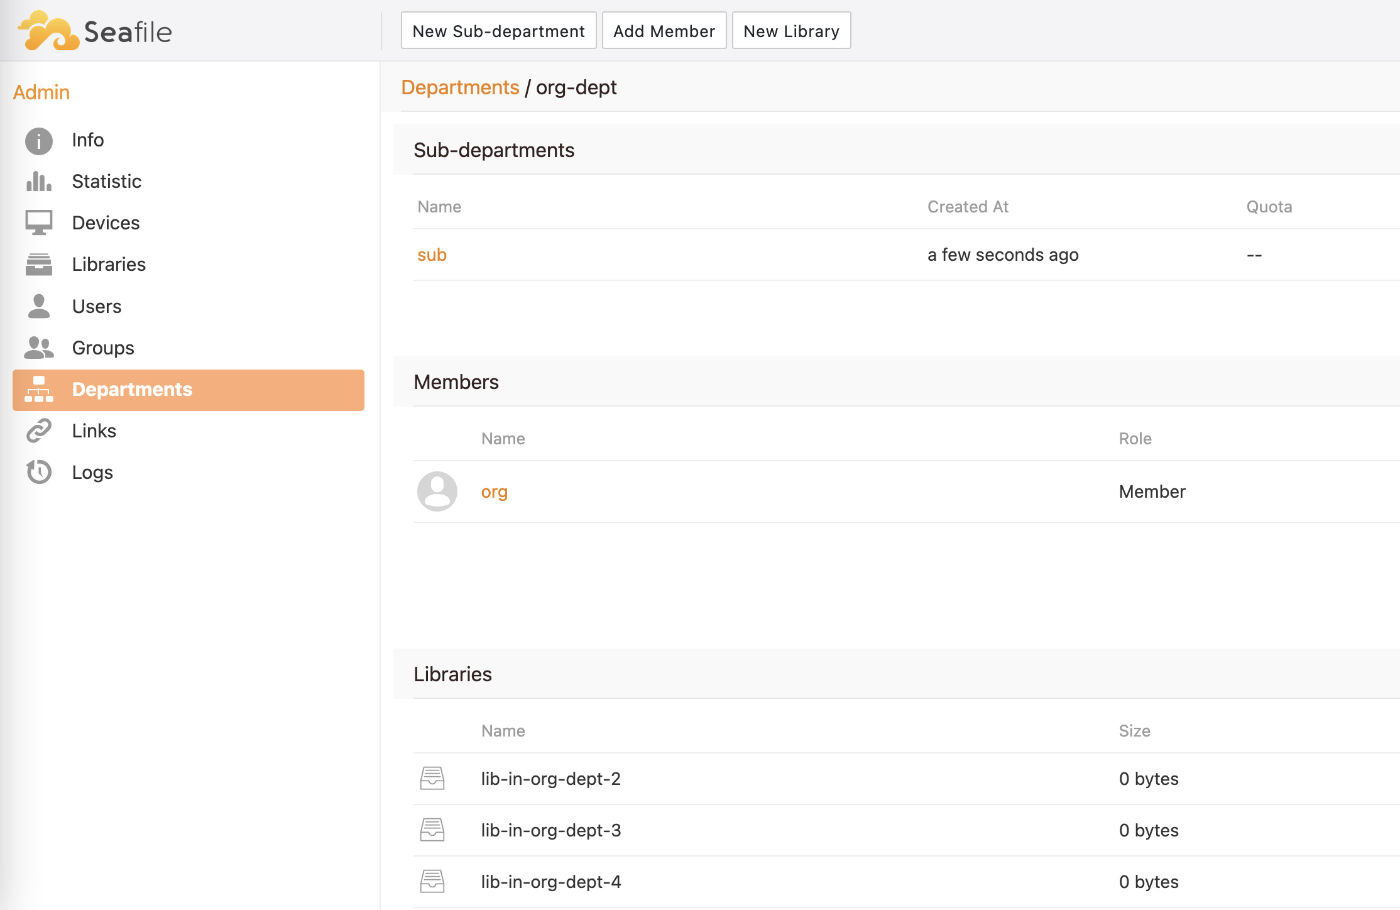Click the library icon next to lib-in-org-dept-4
The height and width of the screenshot is (910, 1400).
pos(432,881)
